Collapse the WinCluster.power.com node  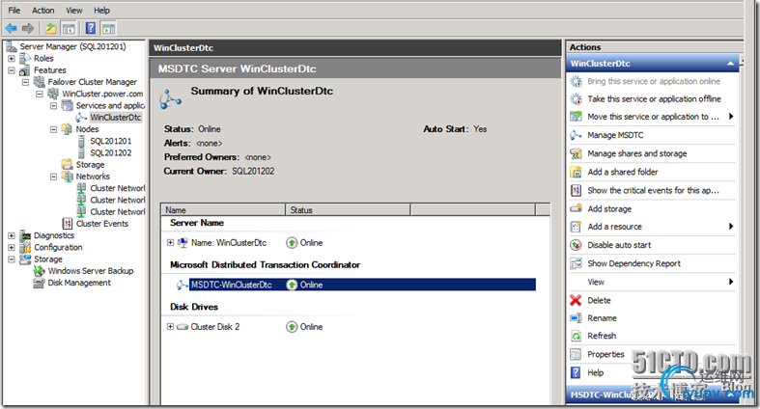click(x=40, y=94)
